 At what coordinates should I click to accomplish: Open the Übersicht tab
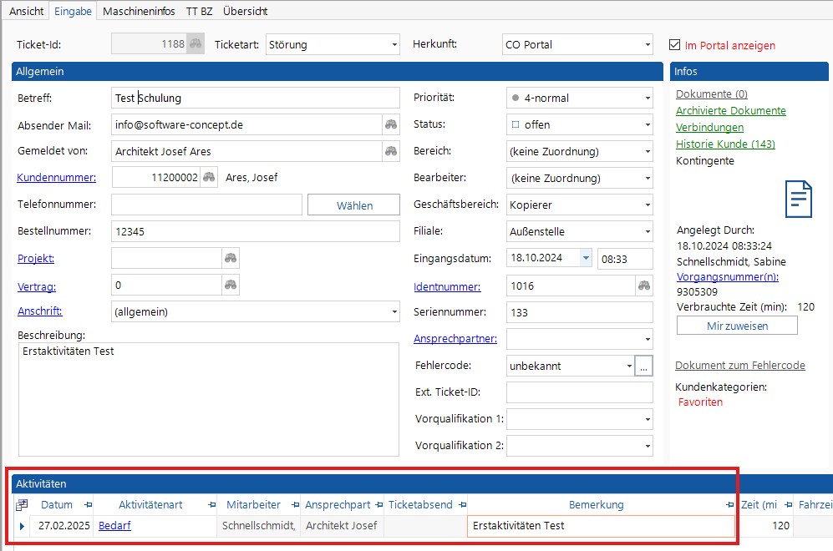coord(245,11)
